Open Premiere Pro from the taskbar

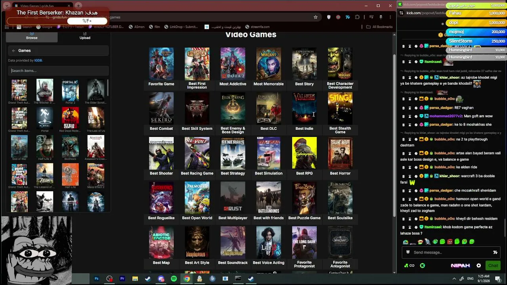(x=122, y=279)
